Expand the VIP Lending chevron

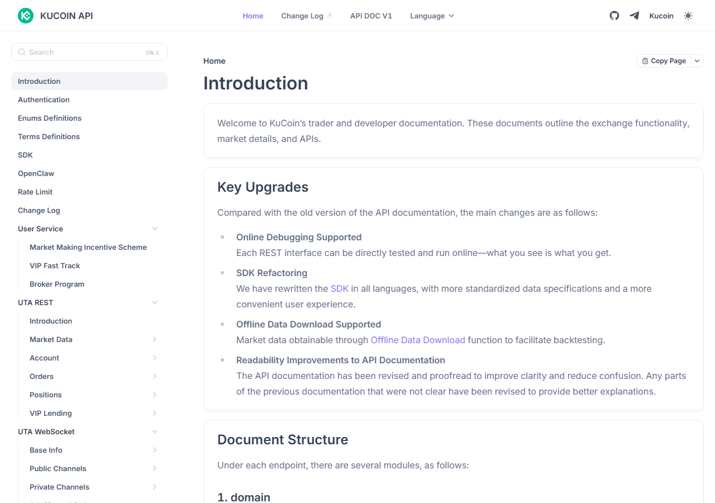(155, 413)
